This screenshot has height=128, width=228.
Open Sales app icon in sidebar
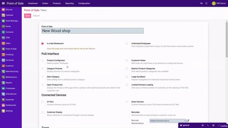[x=3, y=43]
